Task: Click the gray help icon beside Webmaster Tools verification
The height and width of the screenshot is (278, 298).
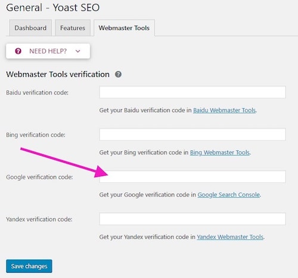Action: [x=118, y=74]
